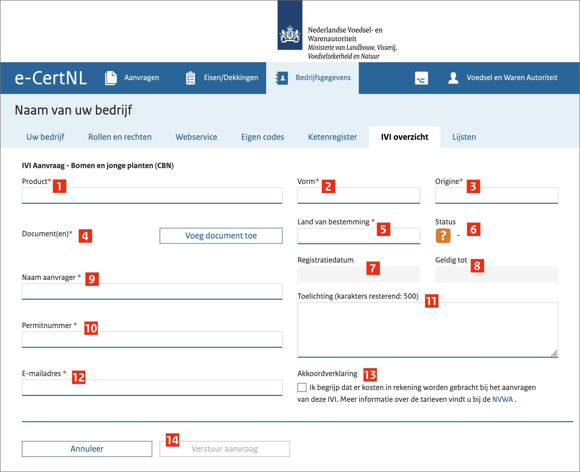Switch to the Ketenregister tab
This screenshot has width=580, height=472.
click(332, 137)
